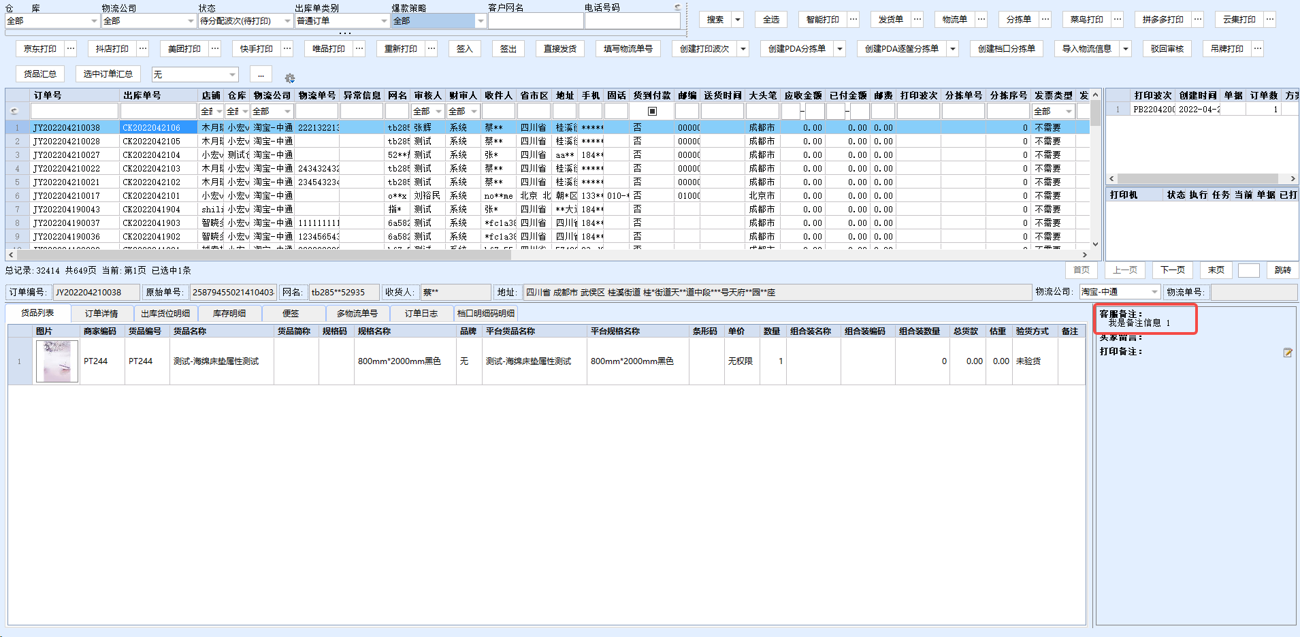This screenshot has width=1300, height=637.
Task: Click the 签入 button
Action: [x=465, y=49]
